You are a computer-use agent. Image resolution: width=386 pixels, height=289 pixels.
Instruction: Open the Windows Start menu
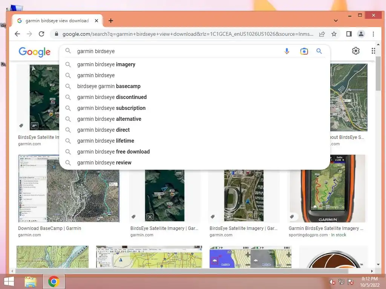(9, 281)
